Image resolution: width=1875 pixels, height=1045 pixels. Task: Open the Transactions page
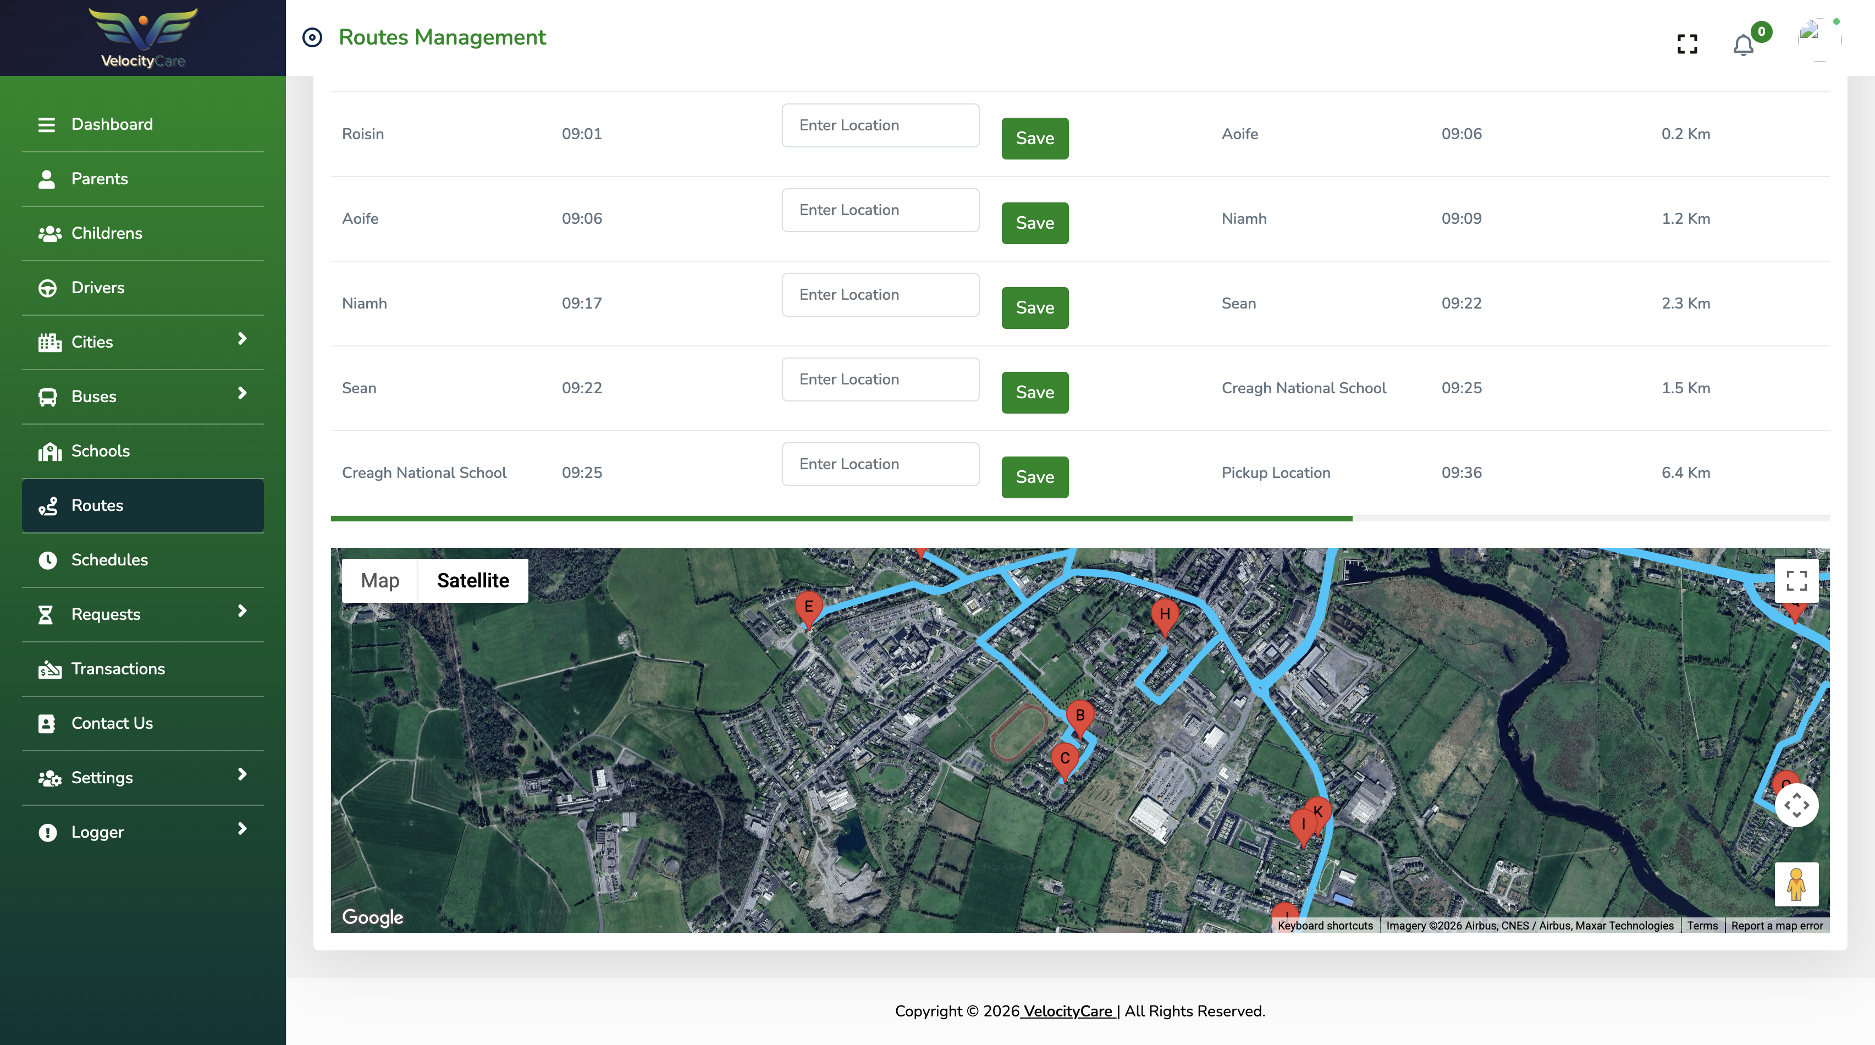117,668
